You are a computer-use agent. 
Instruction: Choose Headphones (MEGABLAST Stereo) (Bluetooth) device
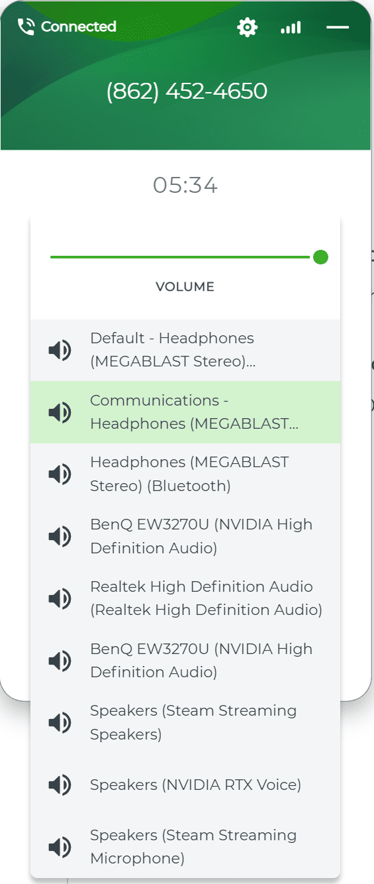pyautogui.click(x=185, y=474)
